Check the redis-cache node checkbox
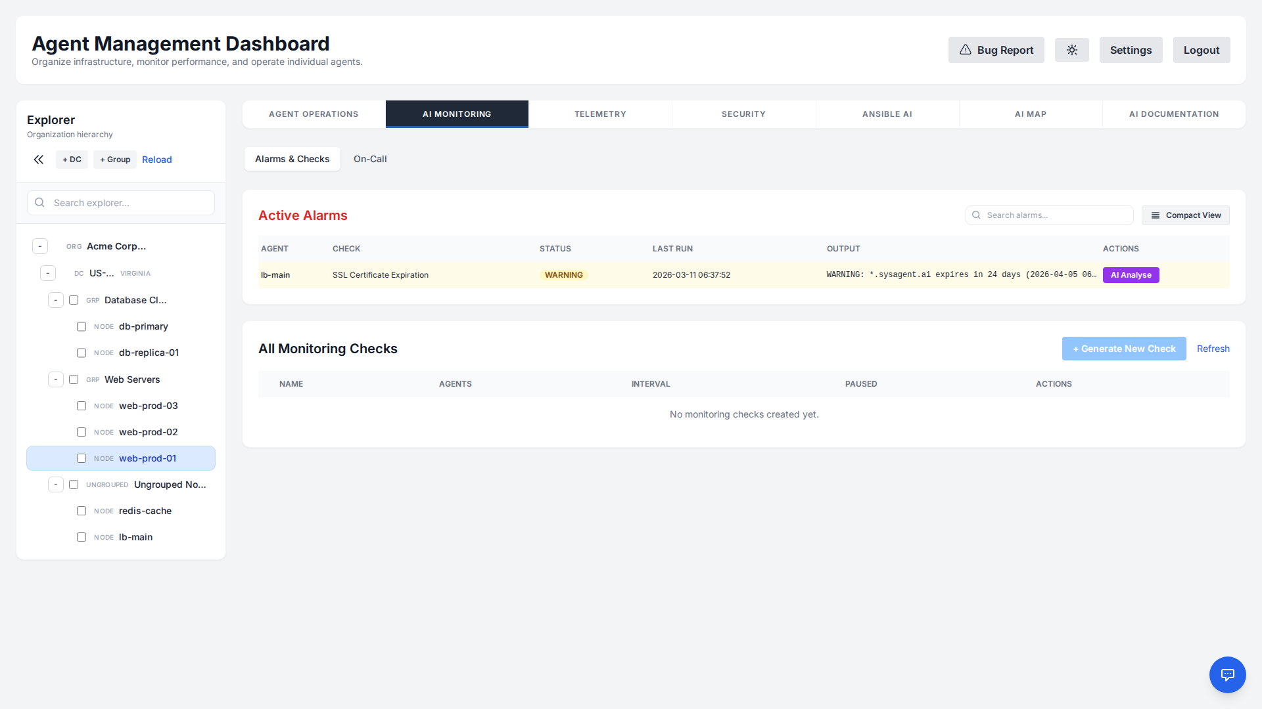1262x709 pixels. click(x=82, y=511)
